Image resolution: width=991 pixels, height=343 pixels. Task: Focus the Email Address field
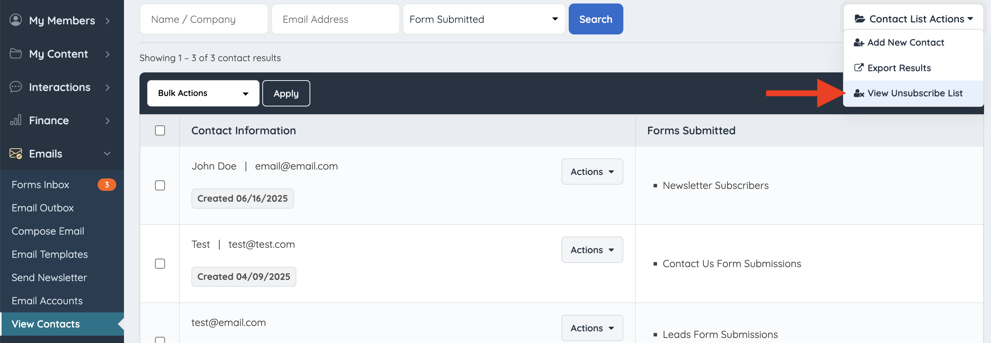(335, 19)
